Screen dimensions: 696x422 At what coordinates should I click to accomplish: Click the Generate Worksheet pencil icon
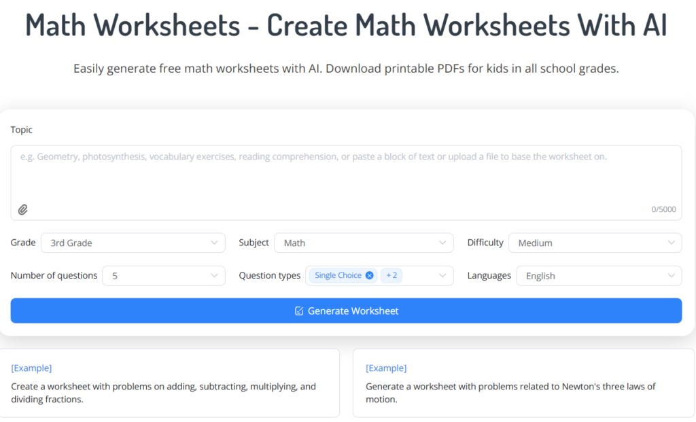(x=299, y=311)
